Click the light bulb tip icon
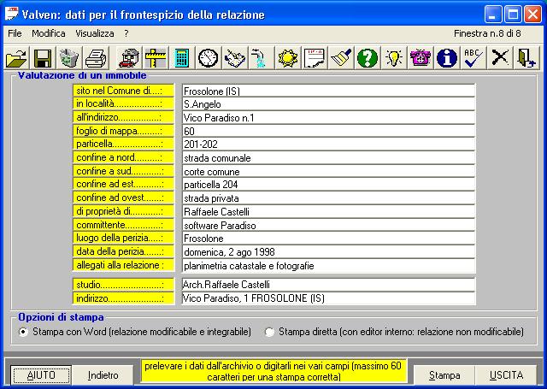Viewport: 547px width, 389px height. click(x=394, y=58)
